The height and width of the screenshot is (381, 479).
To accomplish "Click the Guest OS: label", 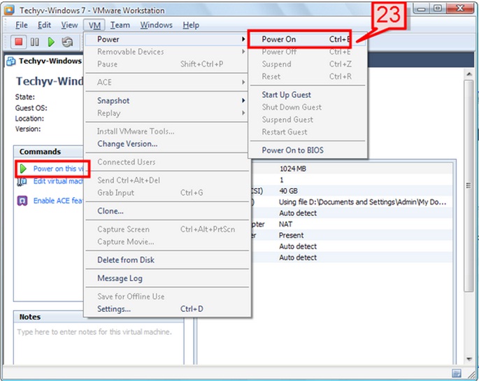I will click(31, 108).
